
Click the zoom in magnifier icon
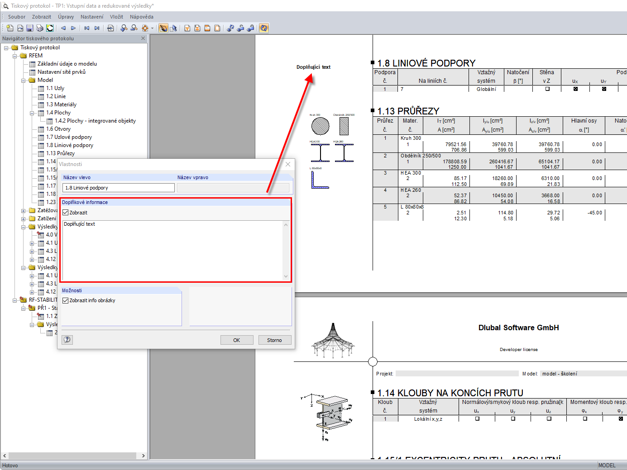click(x=124, y=28)
